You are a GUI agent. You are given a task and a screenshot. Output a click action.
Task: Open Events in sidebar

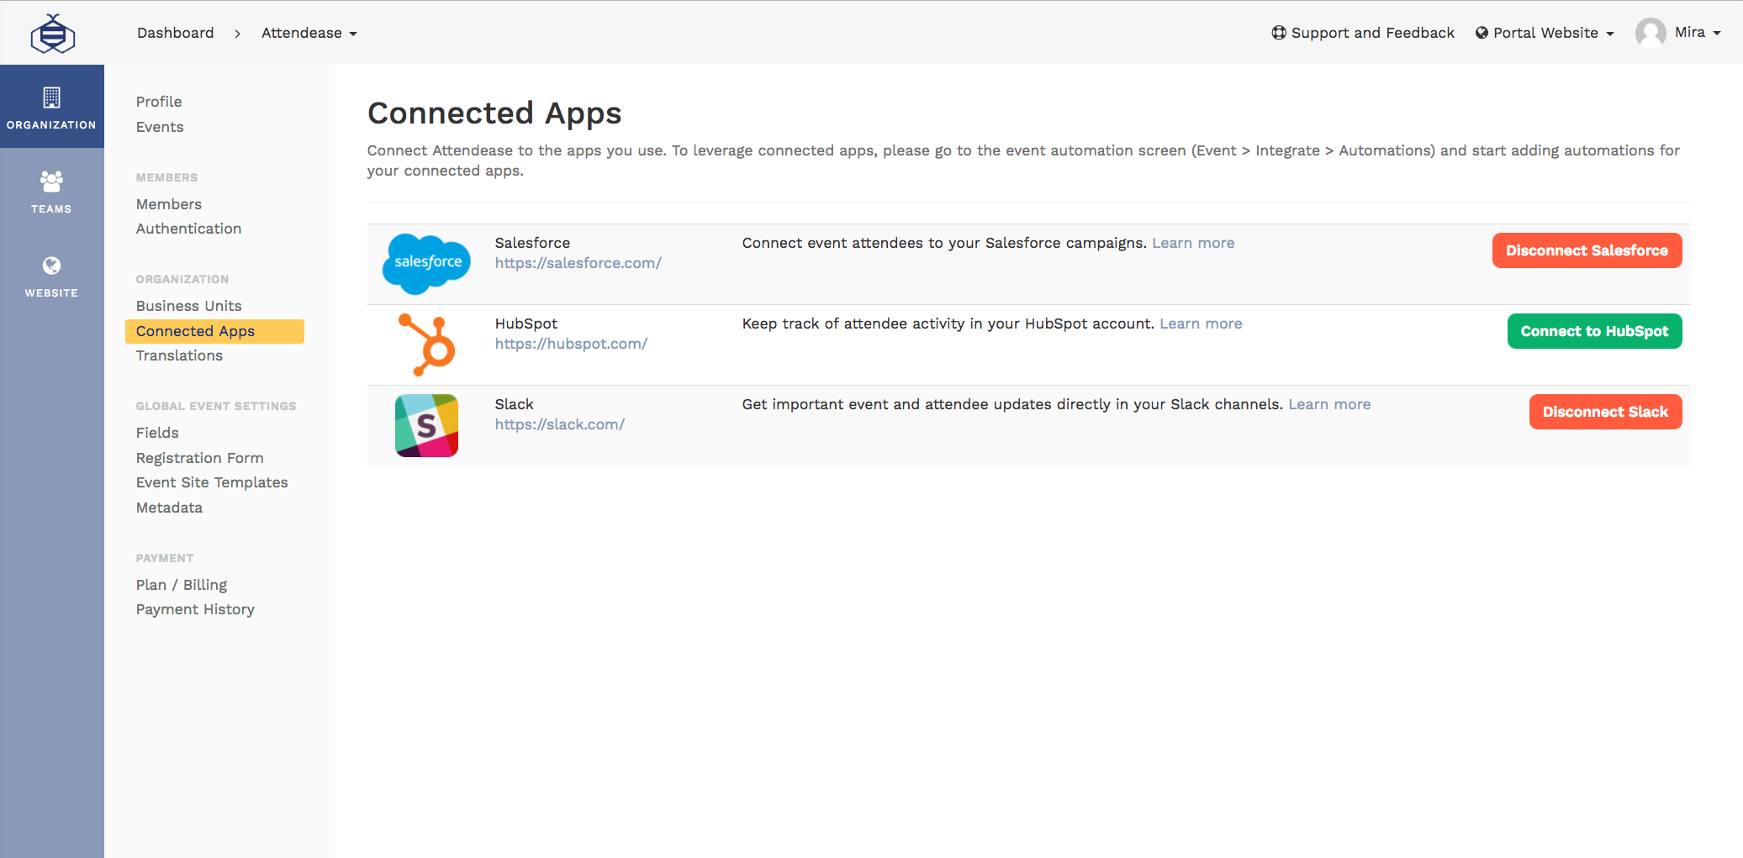click(x=160, y=127)
